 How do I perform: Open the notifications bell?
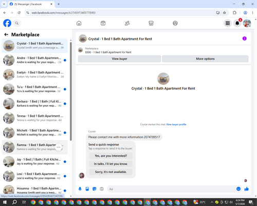point(237,23)
